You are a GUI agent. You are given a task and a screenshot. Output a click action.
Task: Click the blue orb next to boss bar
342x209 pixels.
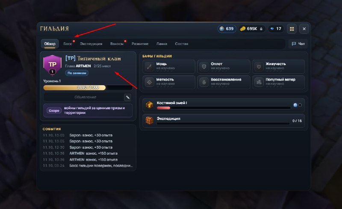point(295,105)
